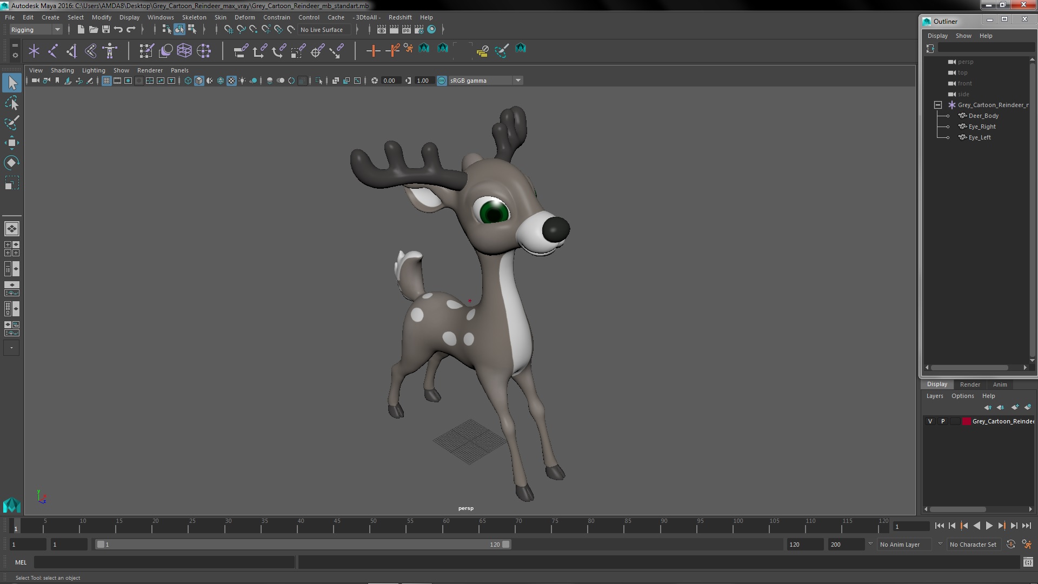Image resolution: width=1038 pixels, height=584 pixels.
Task: Toggle color management ON button
Action: click(442, 81)
